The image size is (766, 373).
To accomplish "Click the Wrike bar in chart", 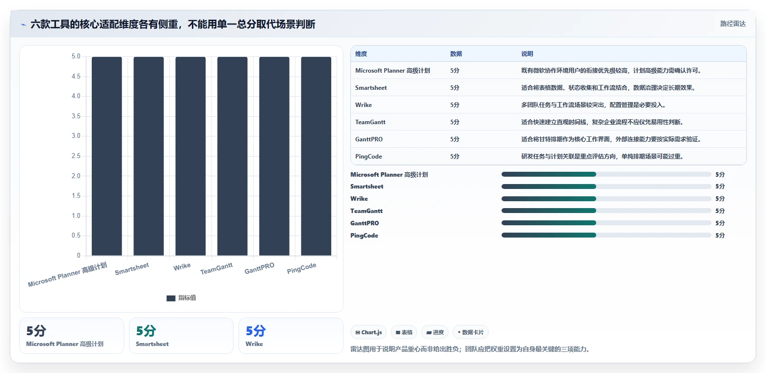I will pos(190,156).
